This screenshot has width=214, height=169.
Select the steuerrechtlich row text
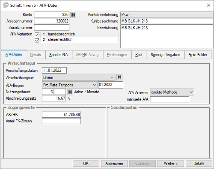coord(60,40)
